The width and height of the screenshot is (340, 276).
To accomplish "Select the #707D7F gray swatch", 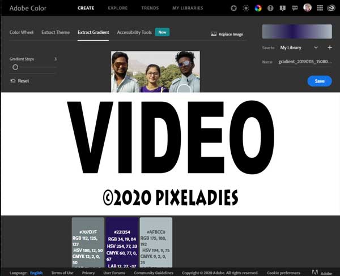I will (88, 242).
